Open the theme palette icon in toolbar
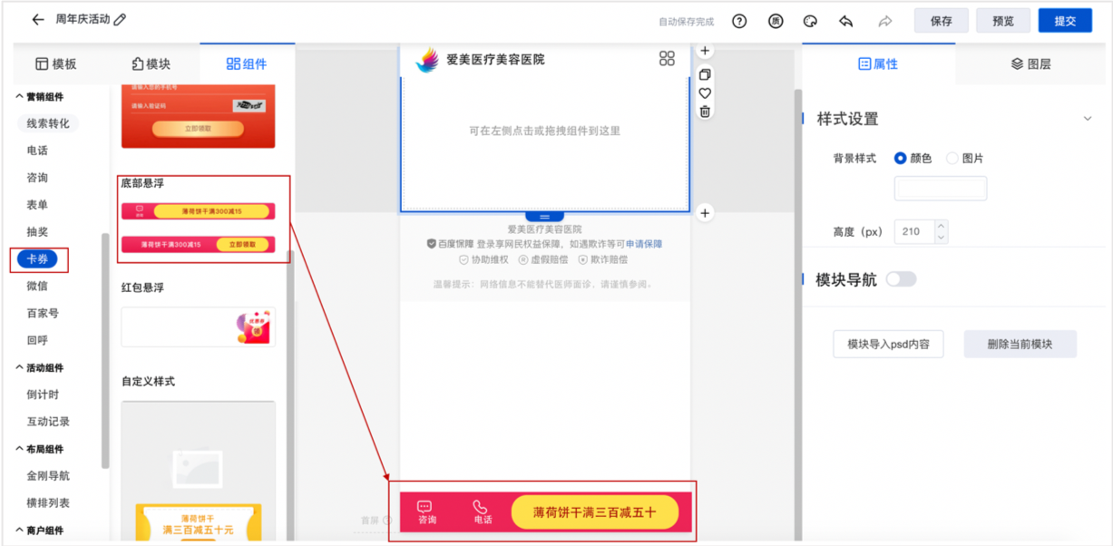Image resolution: width=1113 pixels, height=546 pixels. [811, 21]
